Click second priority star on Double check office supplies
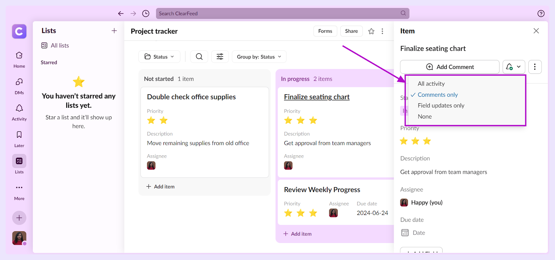Image resolution: width=555 pixels, height=260 pixels. (x=163, y=120)
